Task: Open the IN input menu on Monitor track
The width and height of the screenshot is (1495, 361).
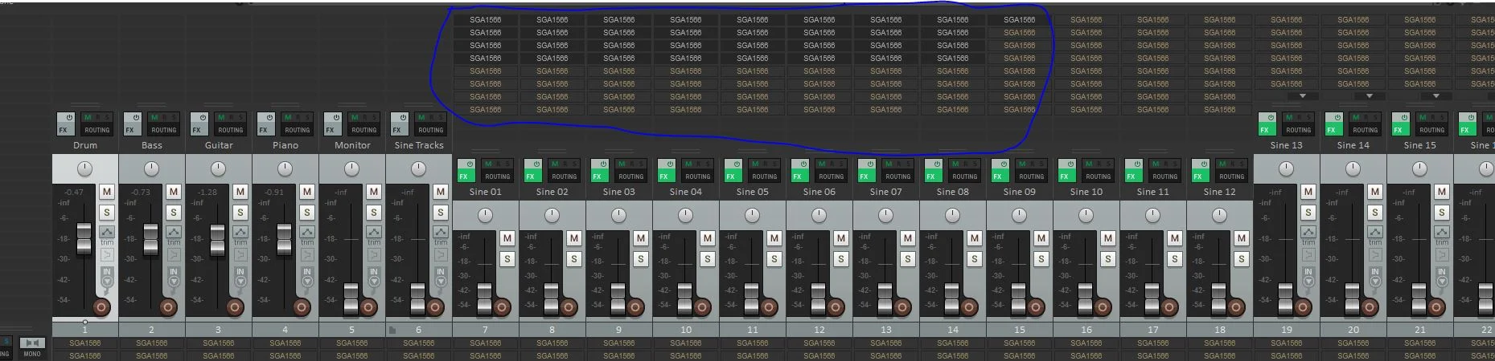Action: pyautogui.click(x=374, y=277)
